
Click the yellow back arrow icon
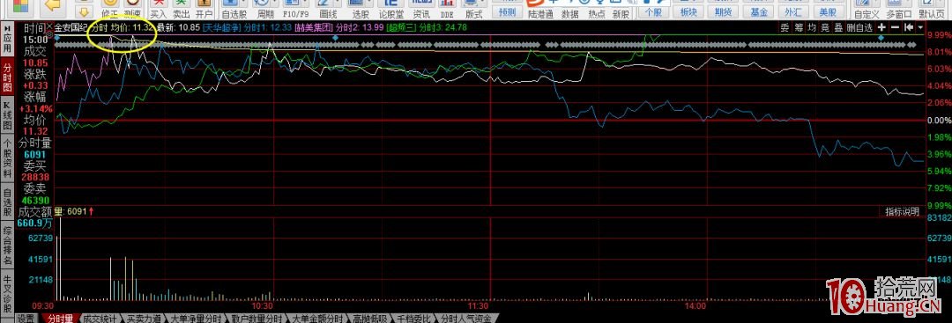tap(54, 5)
